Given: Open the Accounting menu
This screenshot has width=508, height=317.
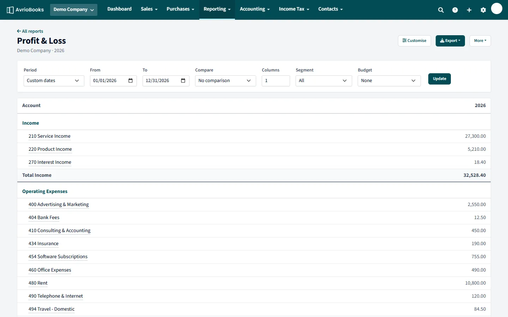Looking at the screenshot, I should click(x=255, y=9).
